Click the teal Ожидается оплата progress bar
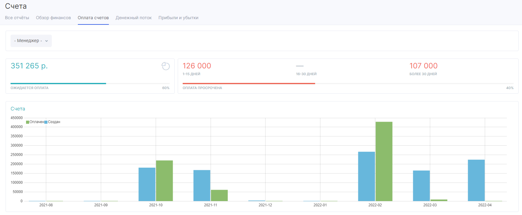The image size is (522, 215). click(58, 84)
